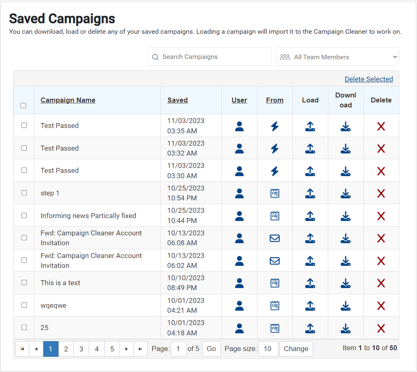Delete the Test Passed 03:35 AM campaign
The height and width of the screenshot is (372, 417).
381,126
